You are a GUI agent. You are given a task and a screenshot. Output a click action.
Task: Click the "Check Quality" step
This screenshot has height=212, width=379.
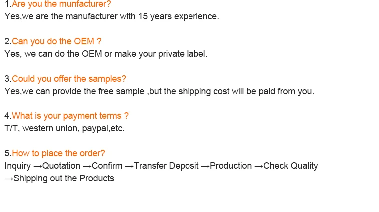[290, 166]
